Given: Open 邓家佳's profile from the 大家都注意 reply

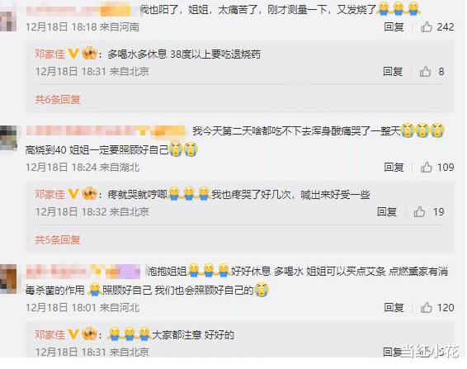Looking at the screenshot, I should [x=50, y=334].
